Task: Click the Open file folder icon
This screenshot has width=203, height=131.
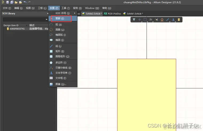Action: click(16, 2)
